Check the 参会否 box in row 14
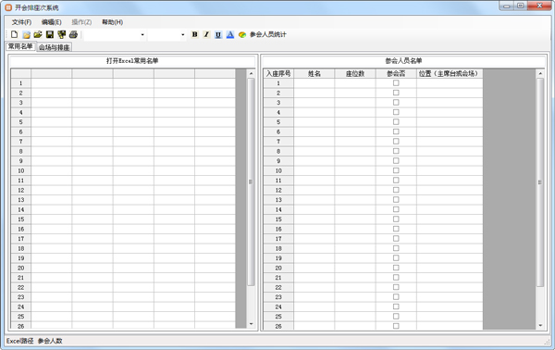 coord(396,209)
